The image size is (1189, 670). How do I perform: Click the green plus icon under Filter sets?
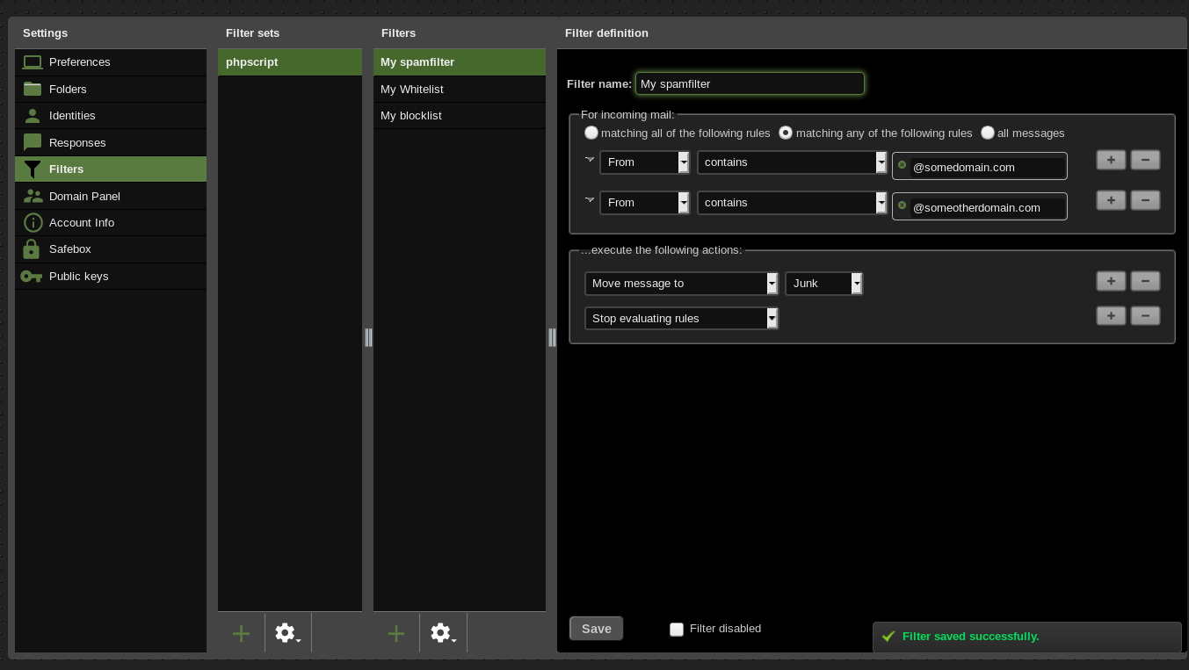coord(241,633)
